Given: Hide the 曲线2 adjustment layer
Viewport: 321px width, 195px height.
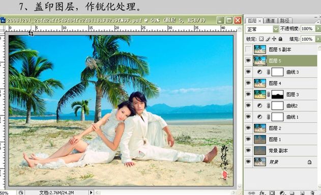Looking at the screenshot, I should pos(248,106).
